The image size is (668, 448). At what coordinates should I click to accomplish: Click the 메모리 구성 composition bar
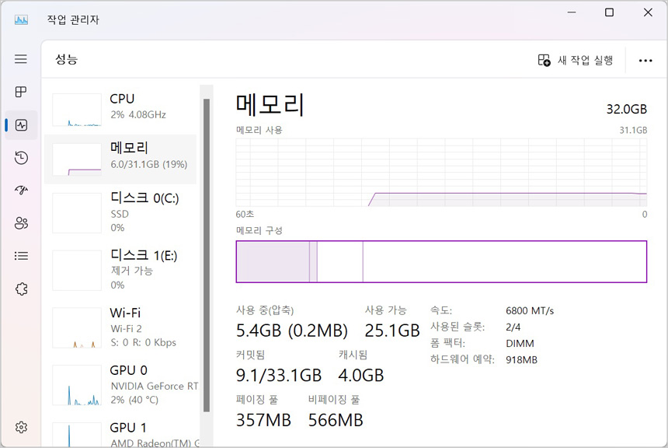pyautogui.click(x=441, y=261)
